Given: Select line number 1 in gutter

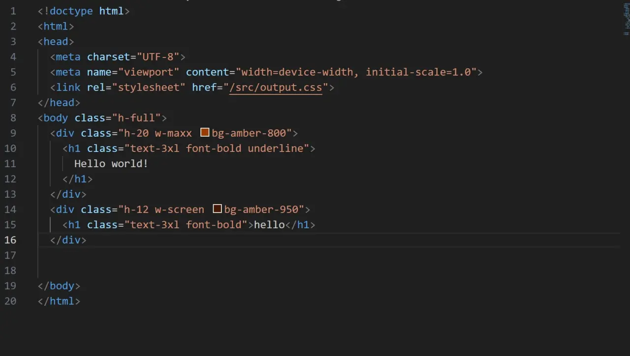Looking at the screenshot, I should pyautogui.click(x=13, y=11).
